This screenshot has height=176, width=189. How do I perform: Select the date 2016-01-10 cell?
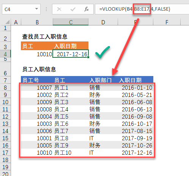tap(135, 87)
